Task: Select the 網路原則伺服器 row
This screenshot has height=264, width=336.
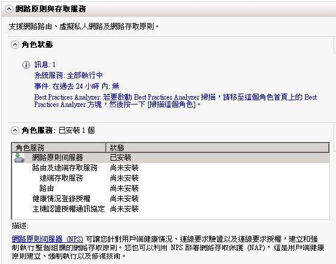Action: (x=170, y=158)
